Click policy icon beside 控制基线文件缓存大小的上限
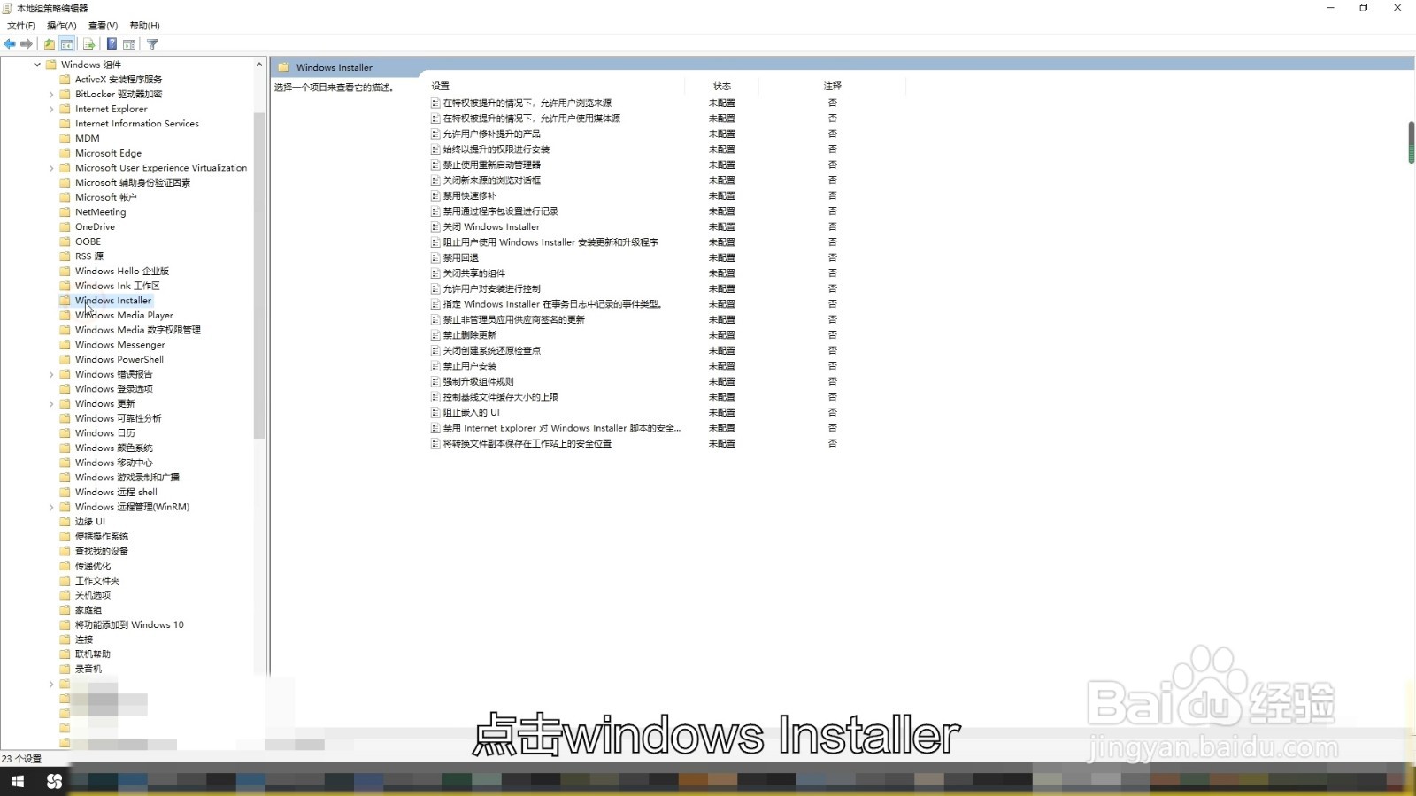 [x=435, y=397]
